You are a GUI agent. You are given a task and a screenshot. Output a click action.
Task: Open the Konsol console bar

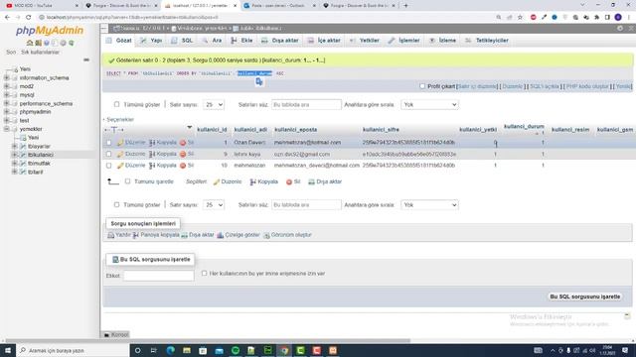115,335
